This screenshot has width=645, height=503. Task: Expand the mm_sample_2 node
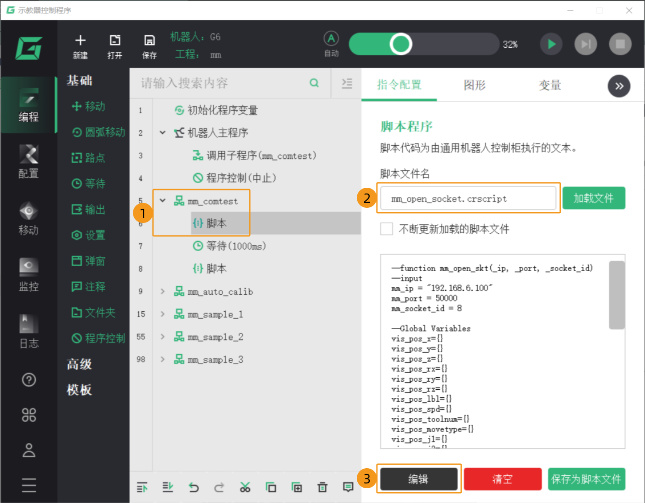pos(162,337)
